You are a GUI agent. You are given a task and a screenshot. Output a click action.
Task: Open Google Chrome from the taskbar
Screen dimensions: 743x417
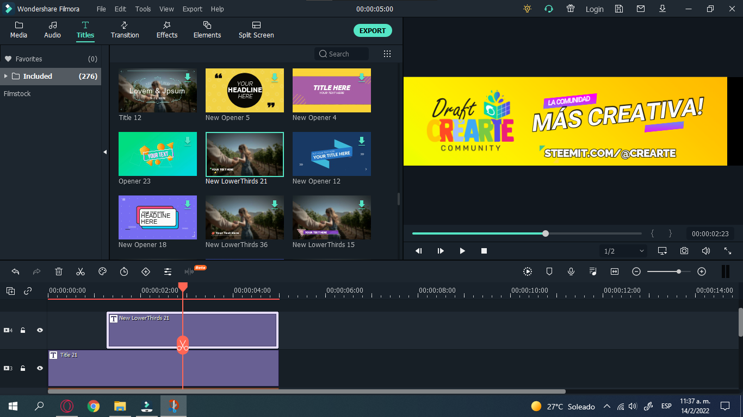click(94, 406)
